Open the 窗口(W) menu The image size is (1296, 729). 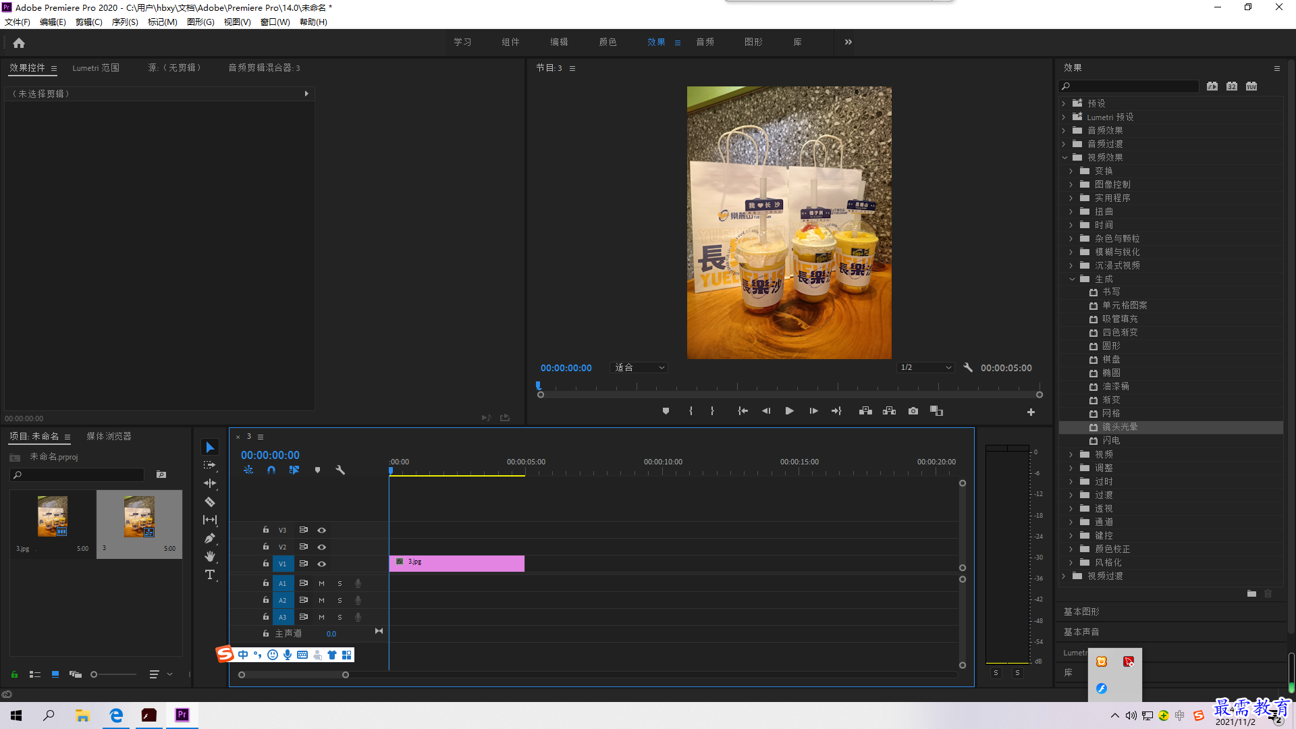point(275,22)
